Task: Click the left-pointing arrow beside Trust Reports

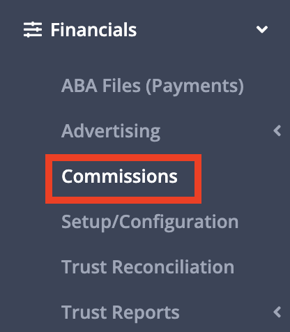Action: pyautogui.click(x=277, y=312)
